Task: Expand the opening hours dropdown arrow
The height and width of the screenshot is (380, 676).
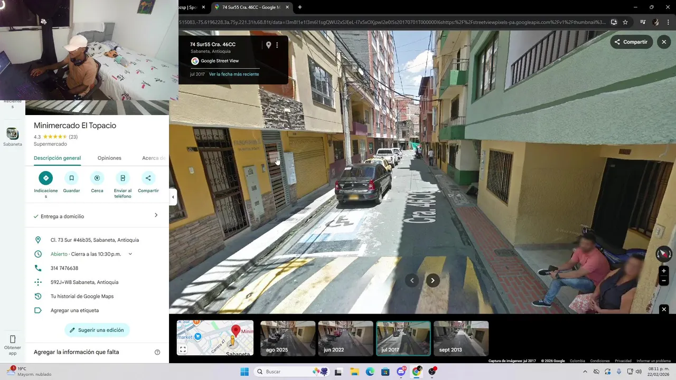Action: (x=130, y=254)
